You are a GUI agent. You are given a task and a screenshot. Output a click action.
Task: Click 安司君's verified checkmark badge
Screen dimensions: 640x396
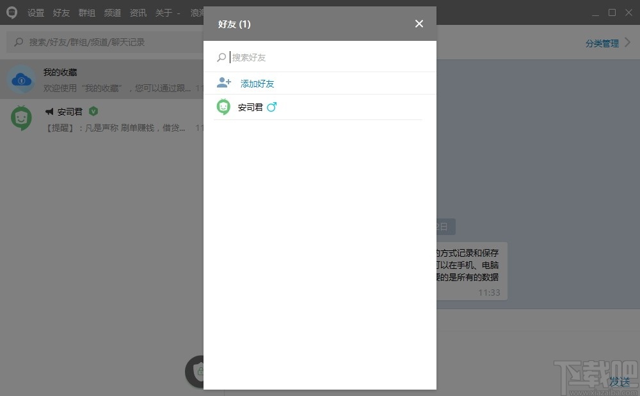93,110
